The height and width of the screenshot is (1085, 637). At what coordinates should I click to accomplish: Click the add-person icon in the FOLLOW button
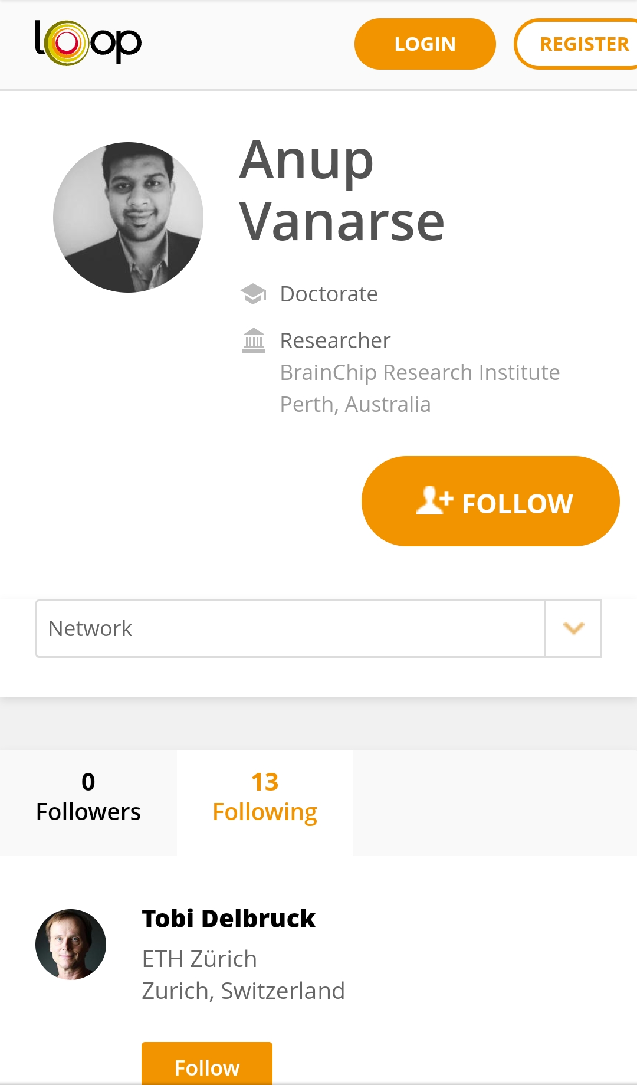[x=434, y=501]
